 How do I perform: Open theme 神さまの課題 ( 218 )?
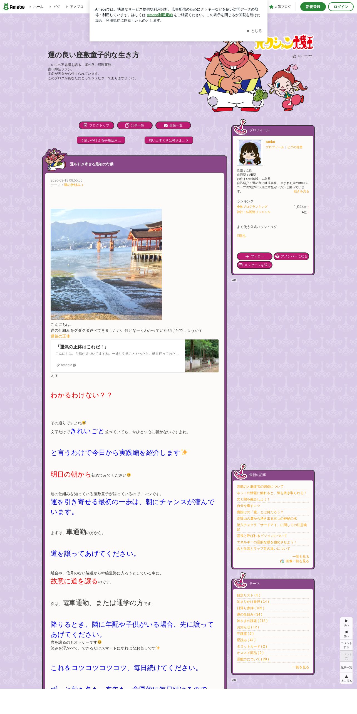click(252, 621)
